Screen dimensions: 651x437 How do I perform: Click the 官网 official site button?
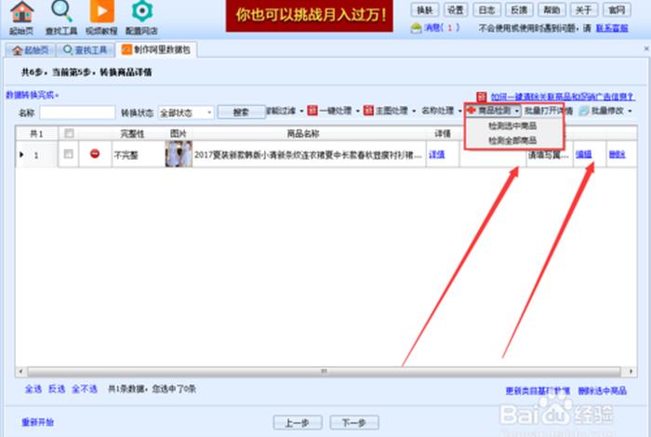pyautogui.click(x=617, y=10)
